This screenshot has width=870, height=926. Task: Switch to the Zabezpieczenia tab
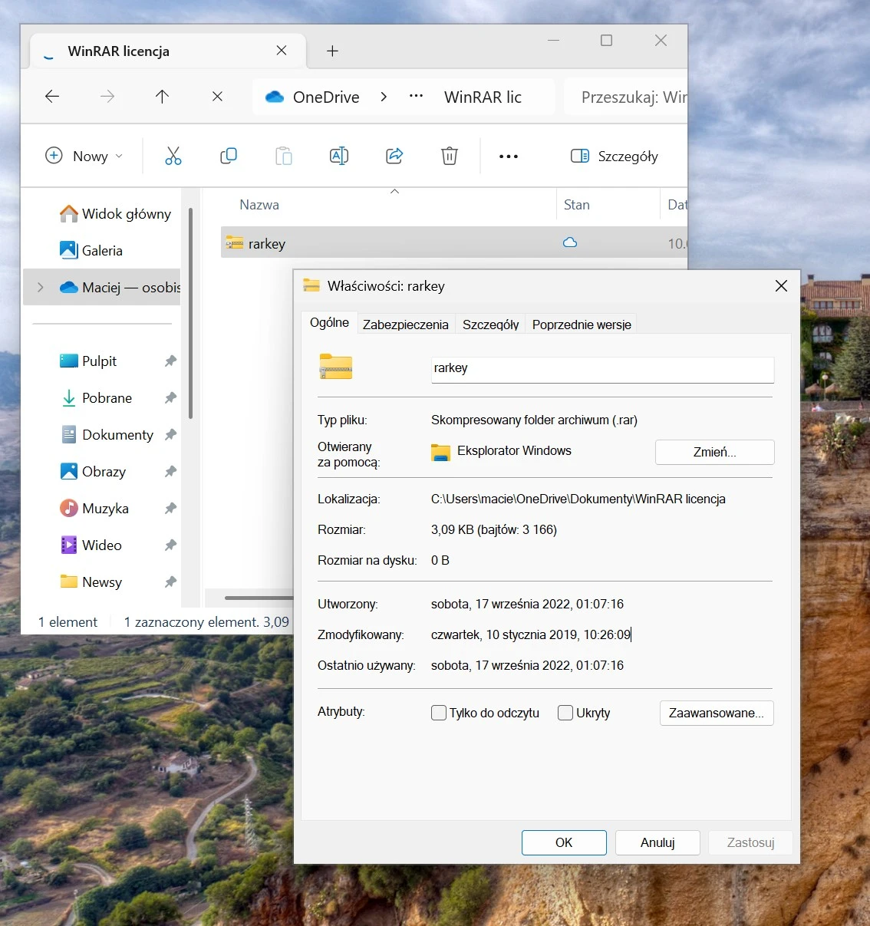point(406,325)
